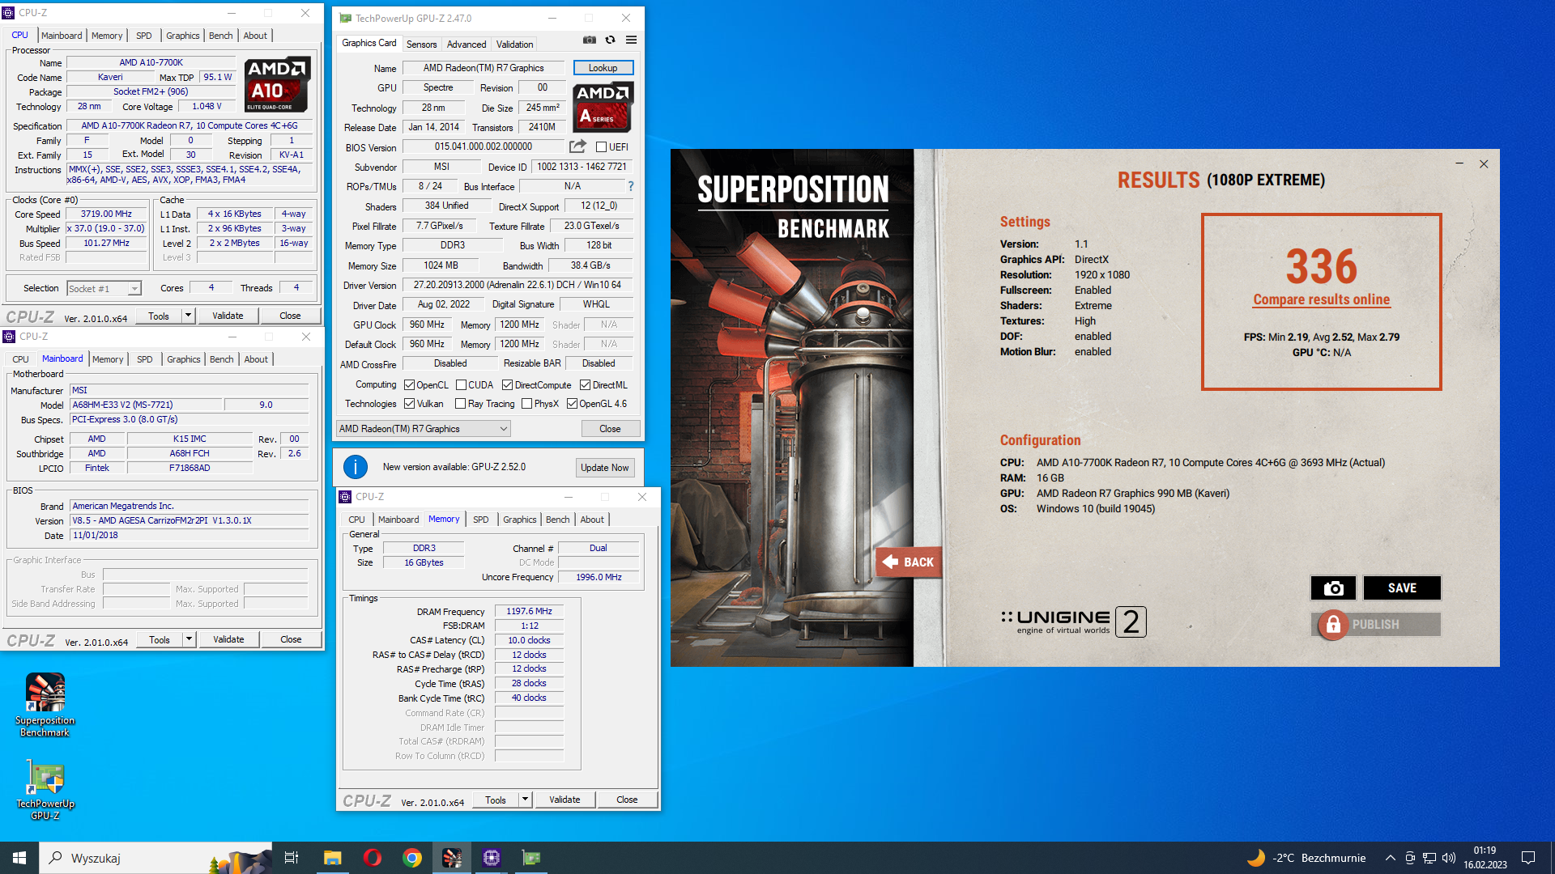Switch to Superposition taskbar icon
The width and height of the screenshot is (1555, 874).
[x=452, y=858]
